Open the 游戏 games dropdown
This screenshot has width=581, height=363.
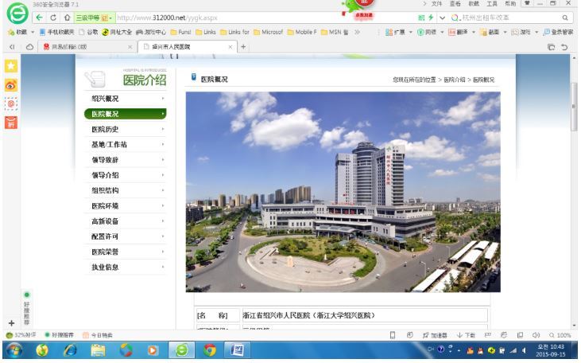click(x=525, y=33)
